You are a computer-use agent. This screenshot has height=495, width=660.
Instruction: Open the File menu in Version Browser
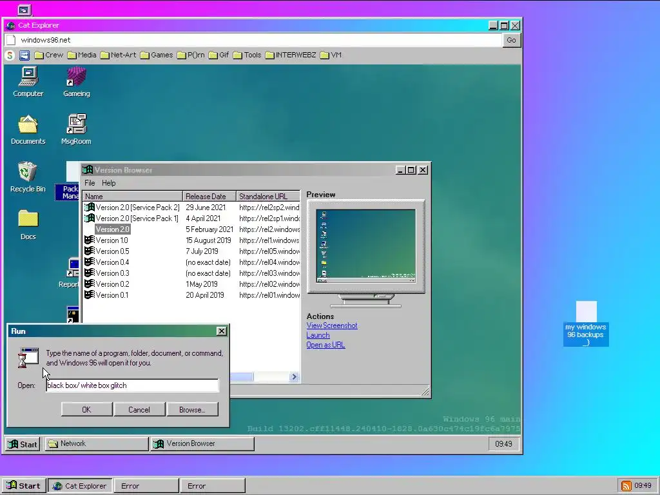pos(90,183)
